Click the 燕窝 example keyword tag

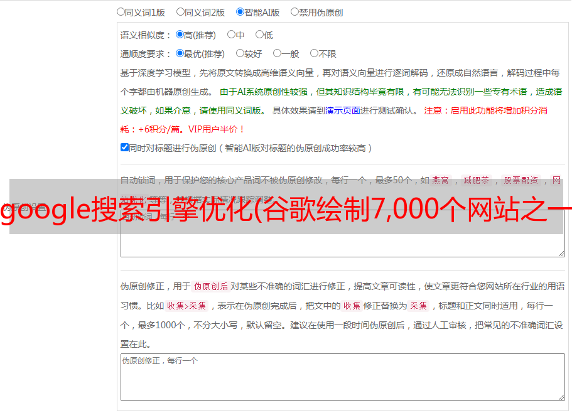[x=441, y=180]
